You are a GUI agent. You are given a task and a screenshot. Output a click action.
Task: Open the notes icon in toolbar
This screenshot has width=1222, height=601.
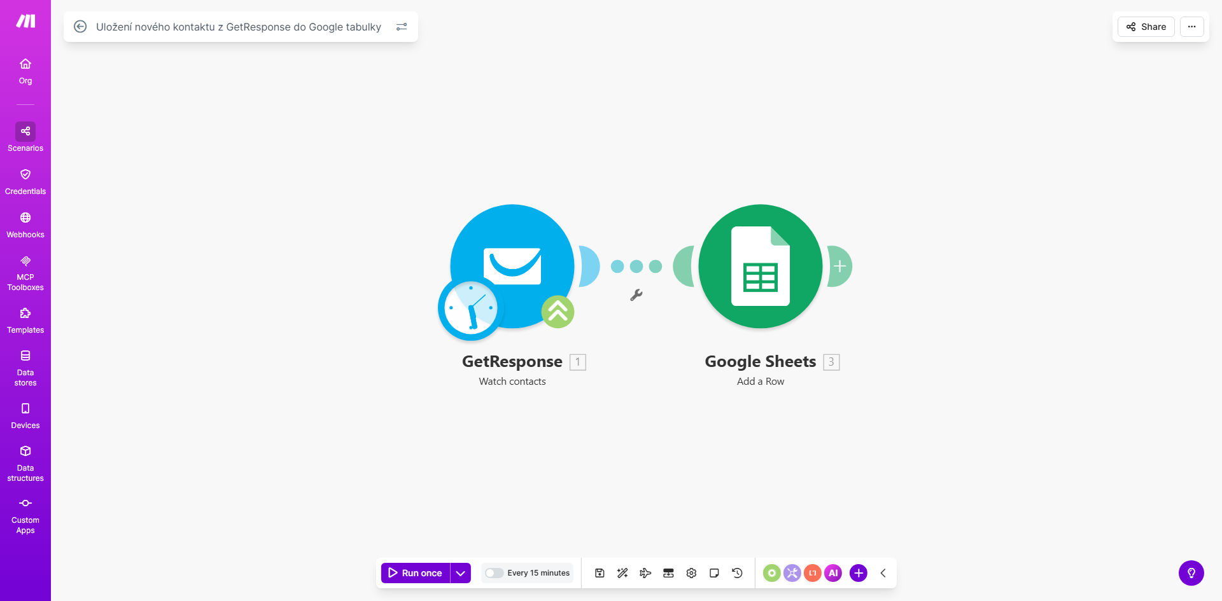point(714,573)
